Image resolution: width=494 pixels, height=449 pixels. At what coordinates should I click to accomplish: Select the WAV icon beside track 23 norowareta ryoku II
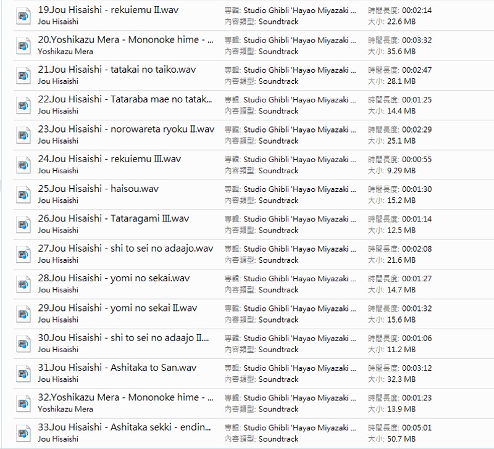coord(23,135)
